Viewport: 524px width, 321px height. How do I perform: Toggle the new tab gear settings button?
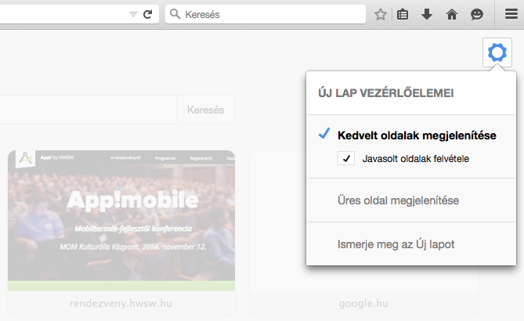(497, 52)
